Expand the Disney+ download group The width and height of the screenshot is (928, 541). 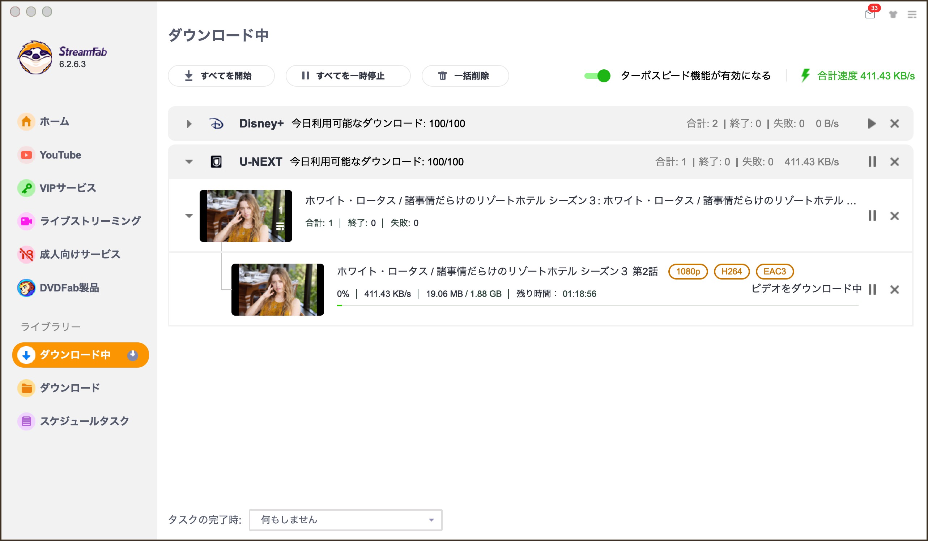click(189, 124)
